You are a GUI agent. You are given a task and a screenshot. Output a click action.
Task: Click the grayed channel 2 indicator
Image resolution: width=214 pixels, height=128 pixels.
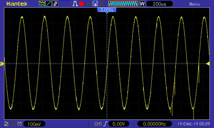click(x=13, y=124)
